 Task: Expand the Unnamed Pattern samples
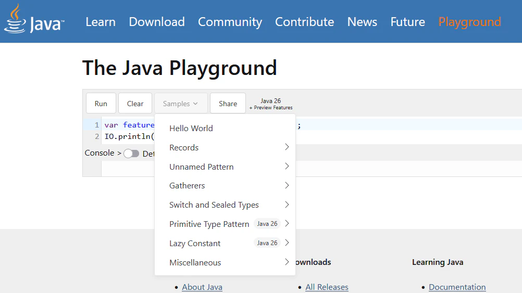(225, 167)
